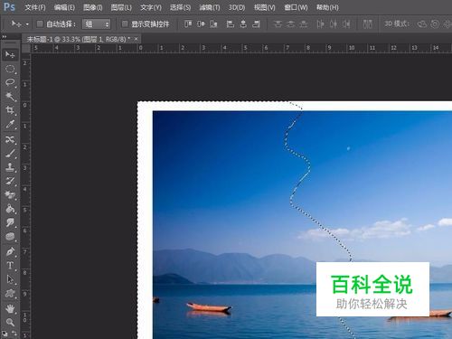Open the 3D(D) menu

point(237,7)
